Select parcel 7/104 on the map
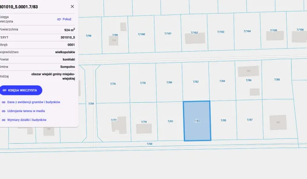Viewport: 307px width, 179px height. click(x=247, y=31)
